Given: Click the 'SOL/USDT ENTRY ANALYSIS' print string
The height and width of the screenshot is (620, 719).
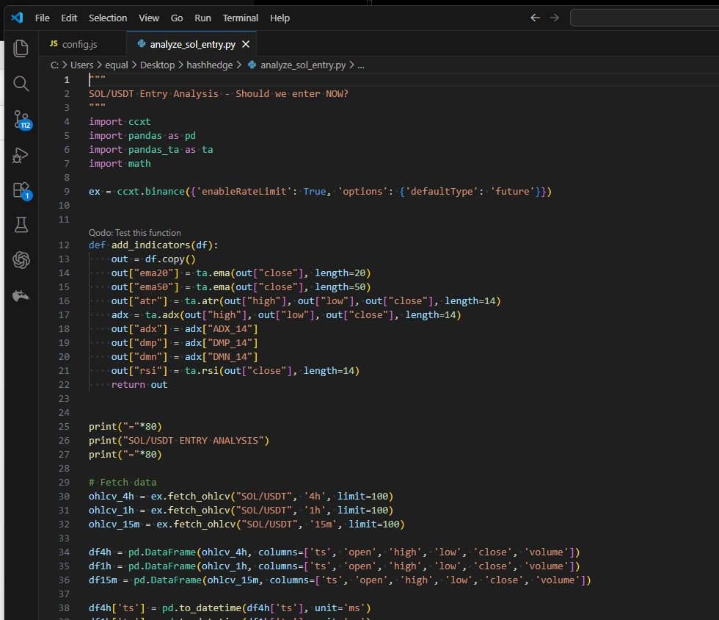Looking at the screenshot, I should 193,441.
